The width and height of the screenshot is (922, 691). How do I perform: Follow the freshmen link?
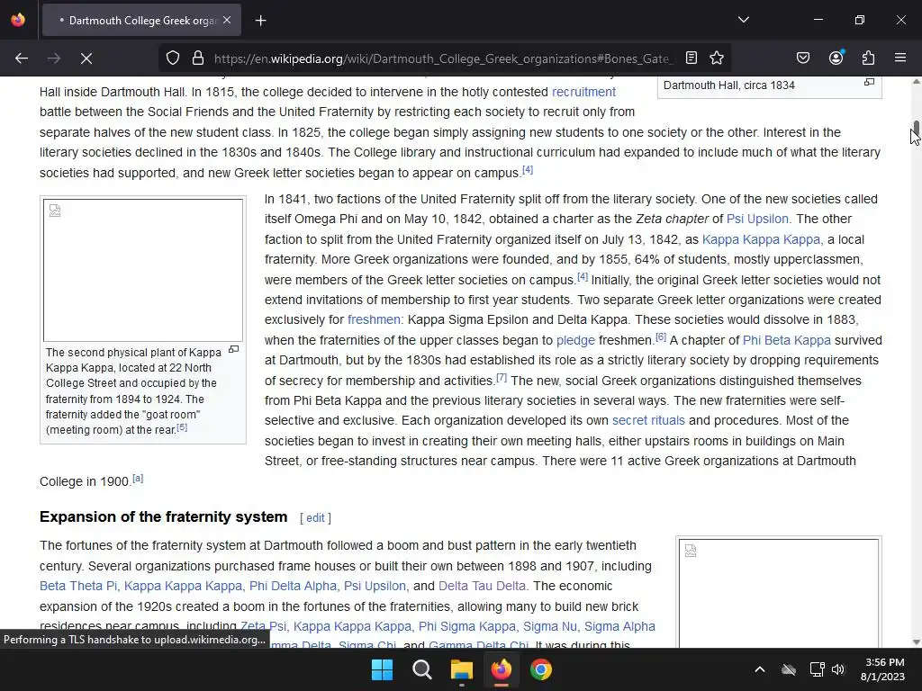tap(374, 319)
